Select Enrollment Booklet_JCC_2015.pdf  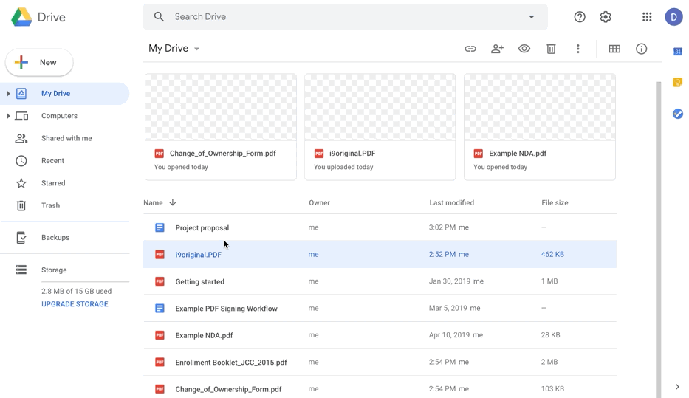click(x=380, y=362)
